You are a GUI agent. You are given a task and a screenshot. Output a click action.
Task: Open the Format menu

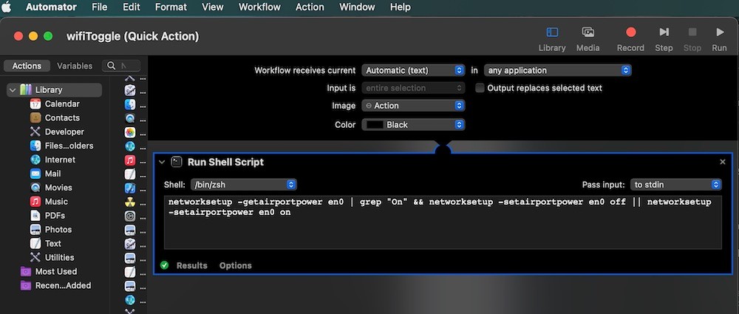171,7
